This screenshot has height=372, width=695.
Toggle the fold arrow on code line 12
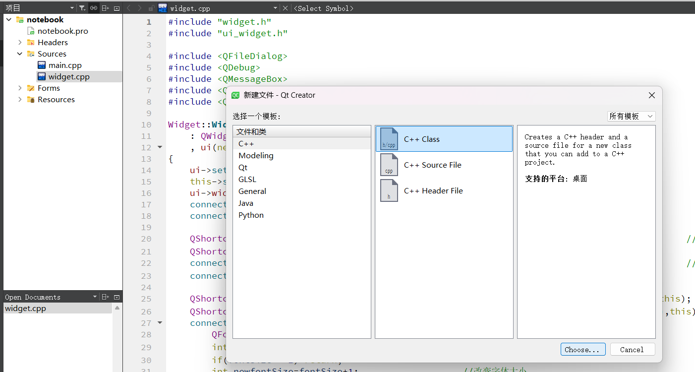(160, 147)
